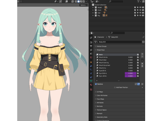162x121 pixels.
Task: Open the Options dropdown in viewport
Action: [84, 5]
